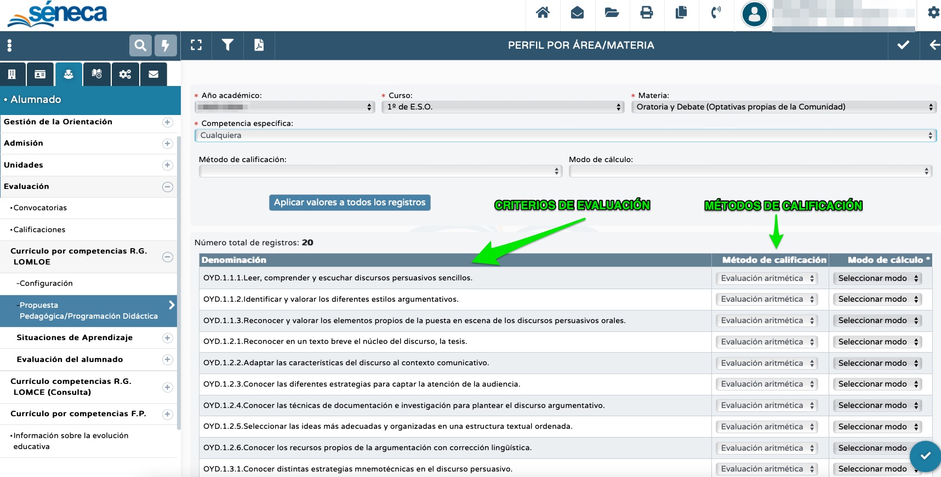Open the Calificaciones menu item

[39, 229]
